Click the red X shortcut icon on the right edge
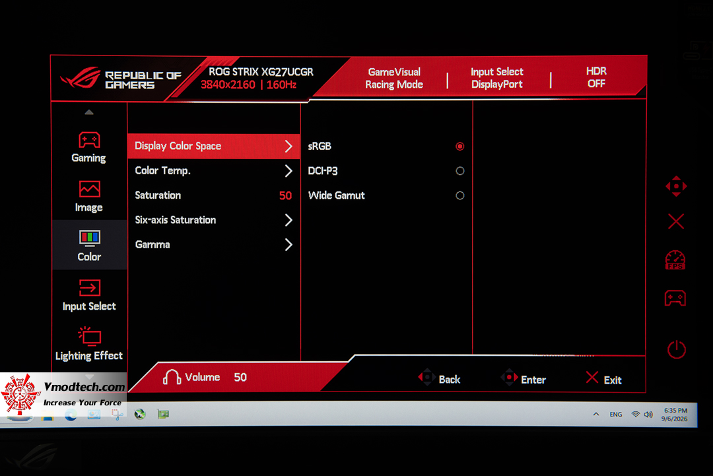The width and height of the screenshot is (713, 476). click(676, 222)
